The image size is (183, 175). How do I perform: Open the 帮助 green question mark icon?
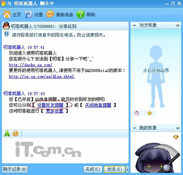pos(81,14)
